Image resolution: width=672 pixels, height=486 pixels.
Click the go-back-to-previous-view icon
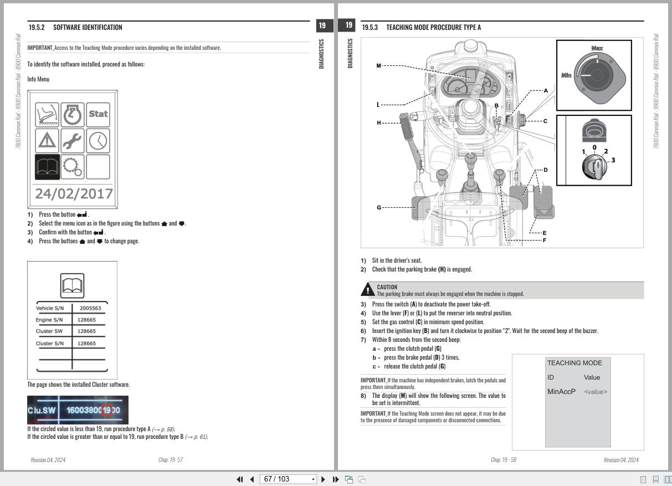(349, 479)
